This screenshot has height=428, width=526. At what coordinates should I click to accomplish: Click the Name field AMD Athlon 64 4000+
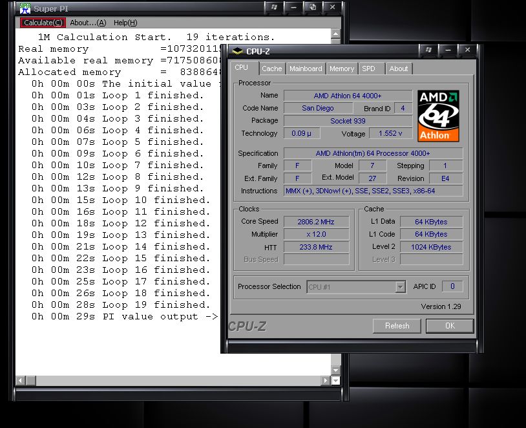click(348, 96)
